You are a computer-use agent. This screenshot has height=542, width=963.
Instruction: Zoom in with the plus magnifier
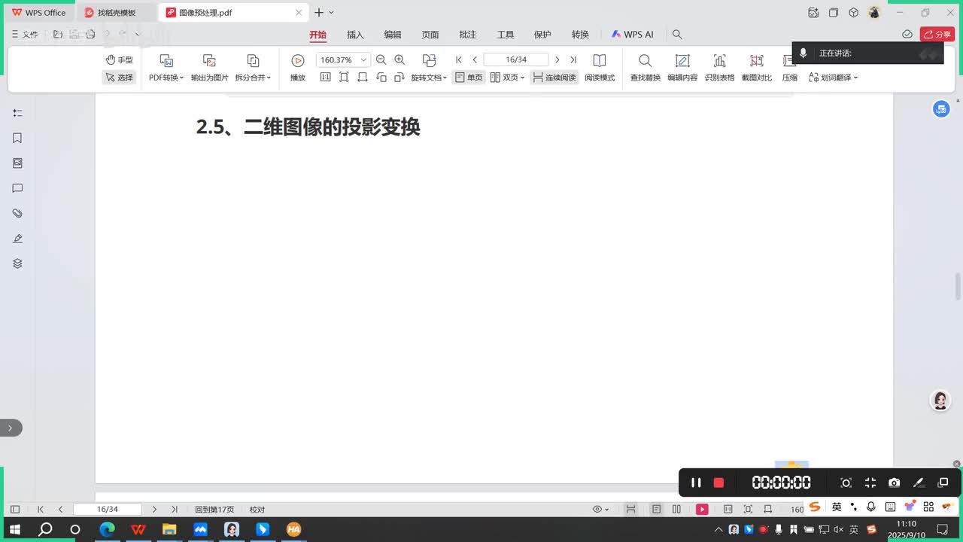coord(399,60)
